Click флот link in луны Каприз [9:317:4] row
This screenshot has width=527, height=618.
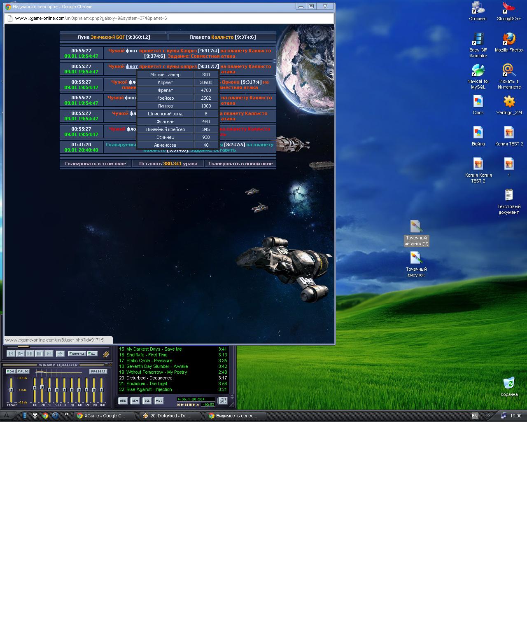point(132,51)
